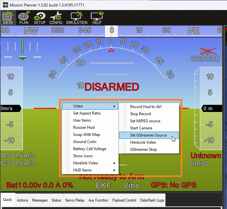Choose HereLink Video in submenu

point(149,142)
